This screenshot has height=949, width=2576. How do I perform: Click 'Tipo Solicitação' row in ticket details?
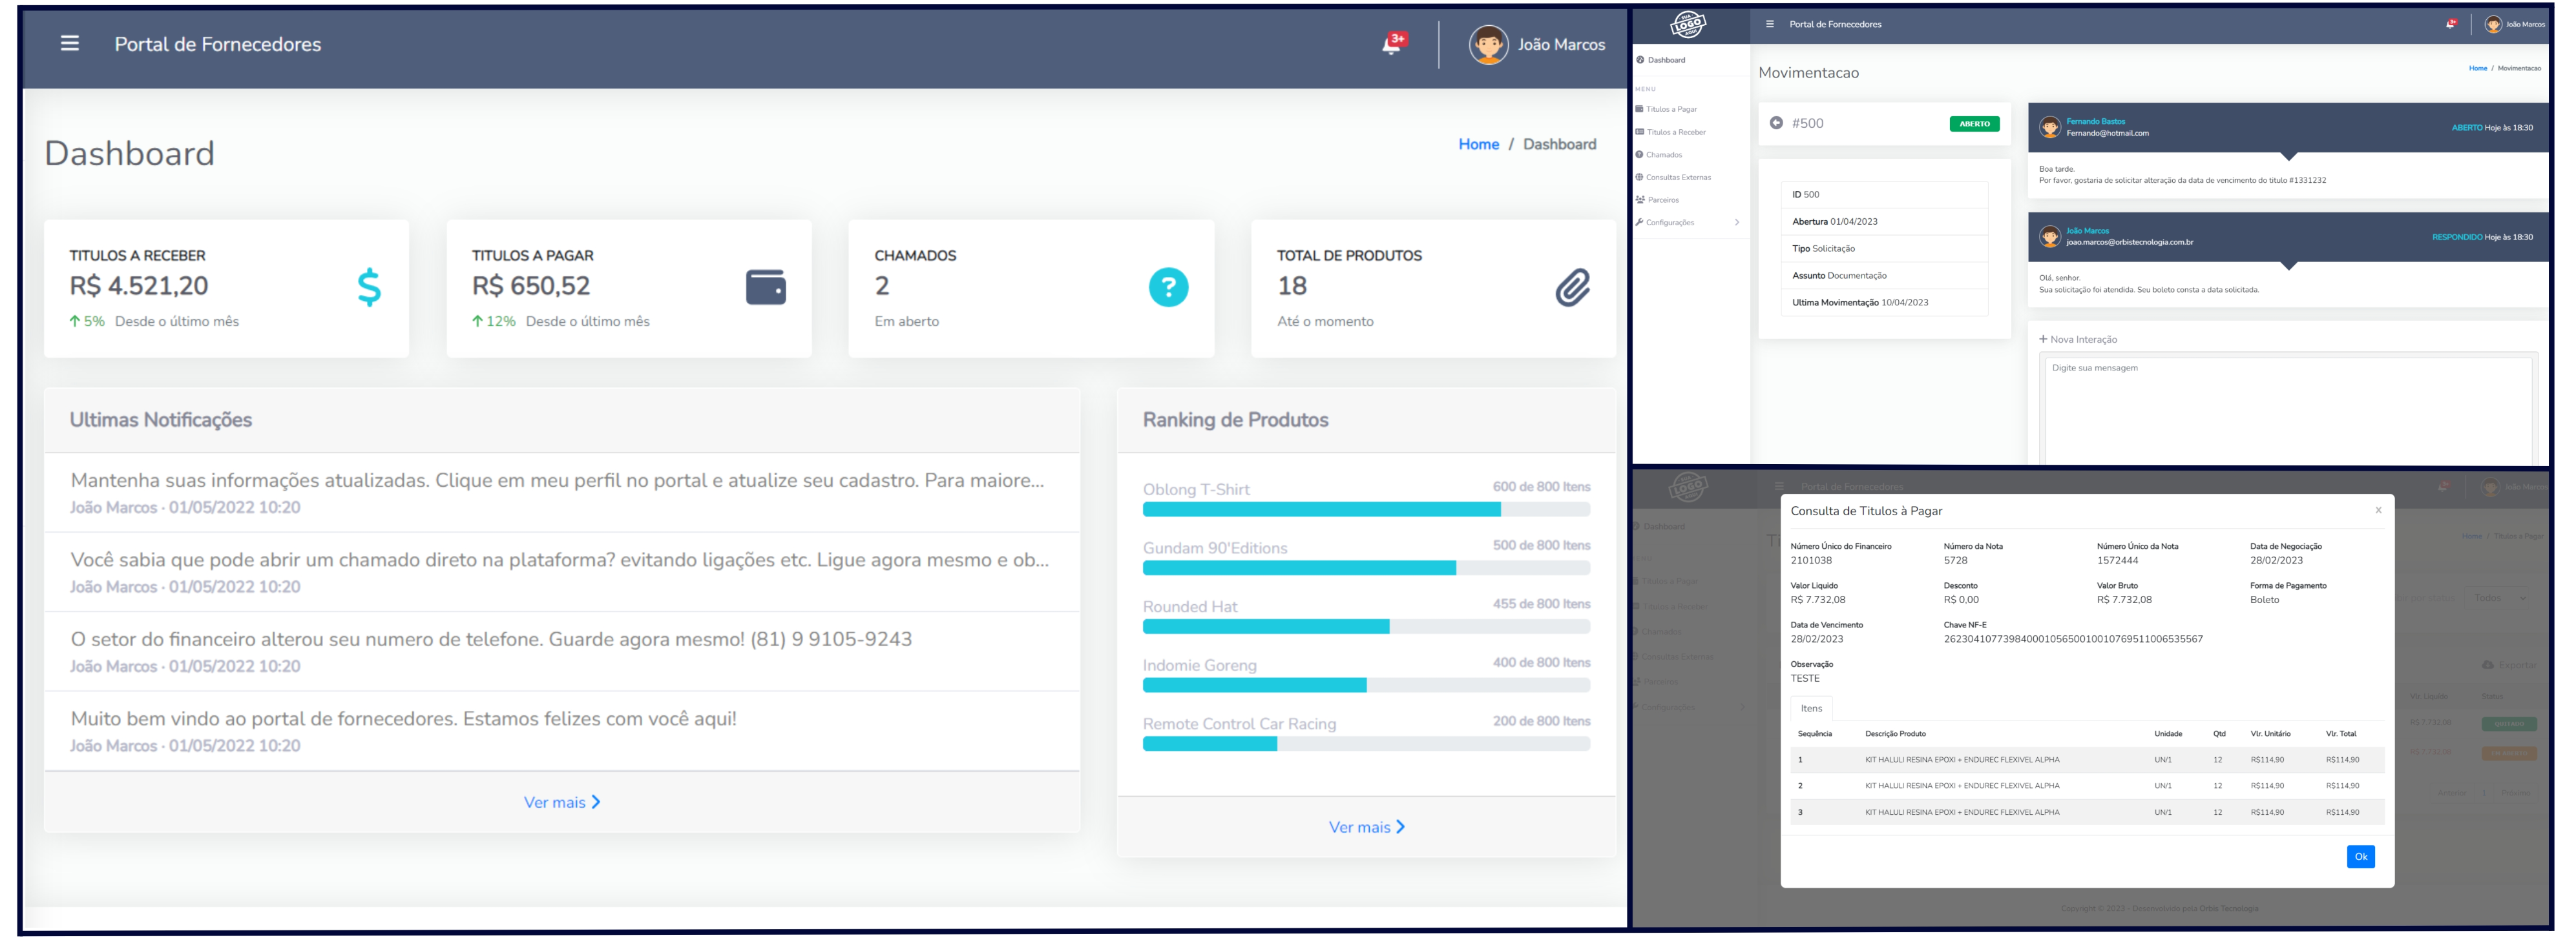[1884, 248]
